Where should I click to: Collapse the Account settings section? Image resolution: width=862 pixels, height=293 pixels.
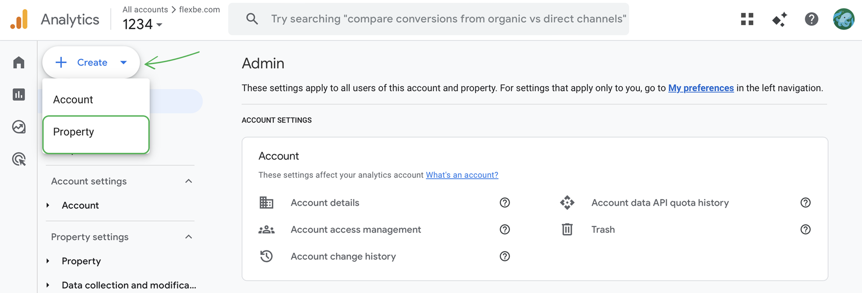(189, 181)
